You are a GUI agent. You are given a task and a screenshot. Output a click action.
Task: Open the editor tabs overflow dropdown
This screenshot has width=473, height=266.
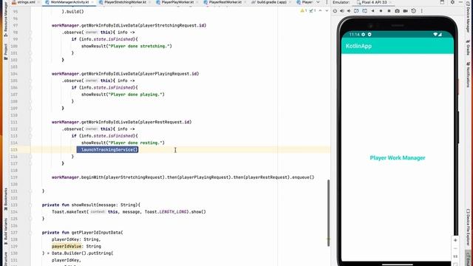[318, 2]
